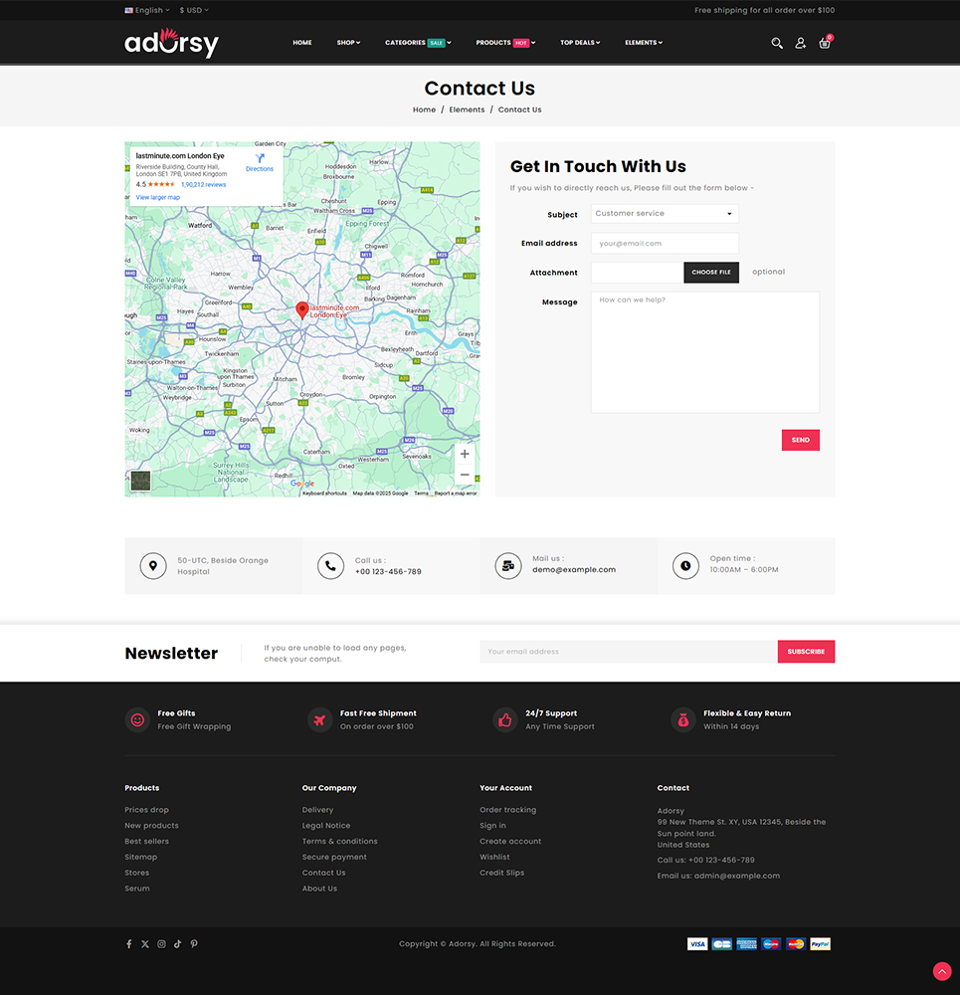Click the map Directions icon
The width and height of the screenshot is (960, 995).
click(260, 159)
